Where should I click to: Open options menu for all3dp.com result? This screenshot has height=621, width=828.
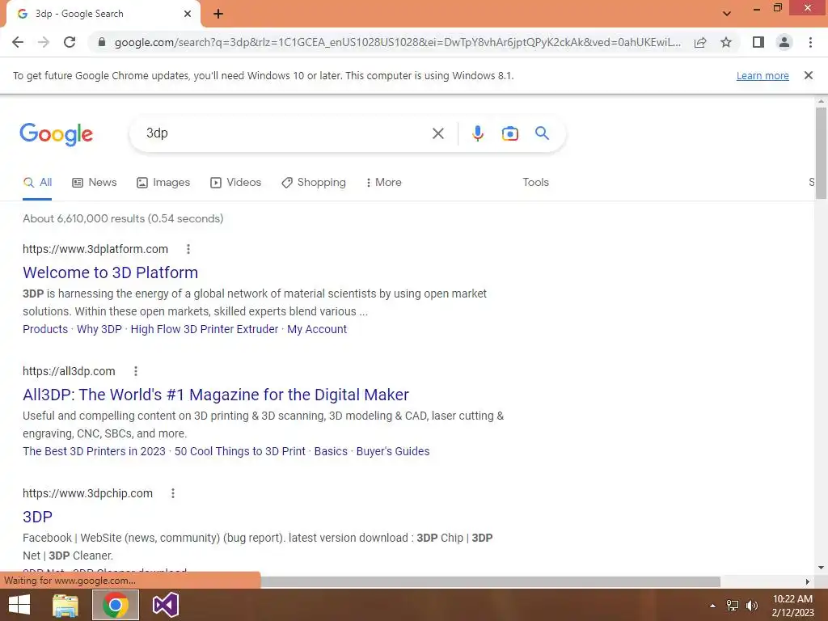point(136,371)
